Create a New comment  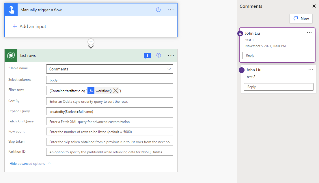pyautogui.click(x=301, y=18)
